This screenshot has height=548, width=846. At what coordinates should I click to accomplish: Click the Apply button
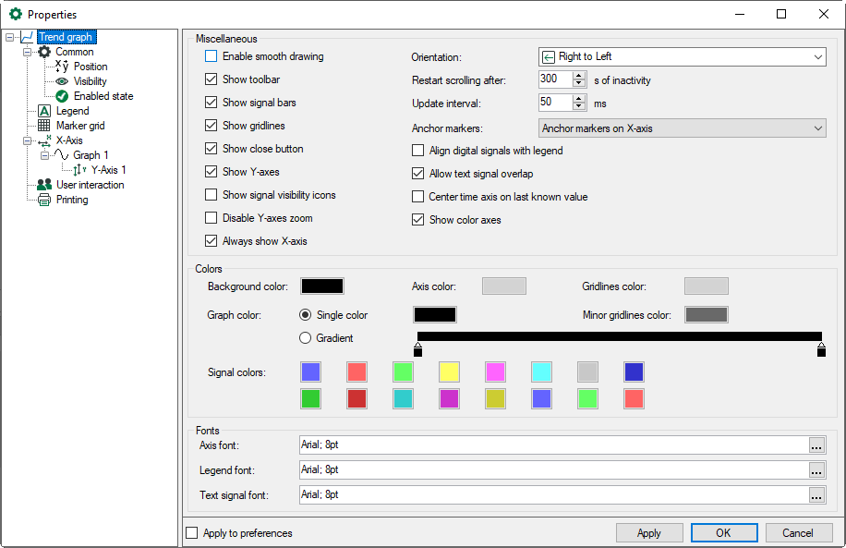(x=649, y=533)
